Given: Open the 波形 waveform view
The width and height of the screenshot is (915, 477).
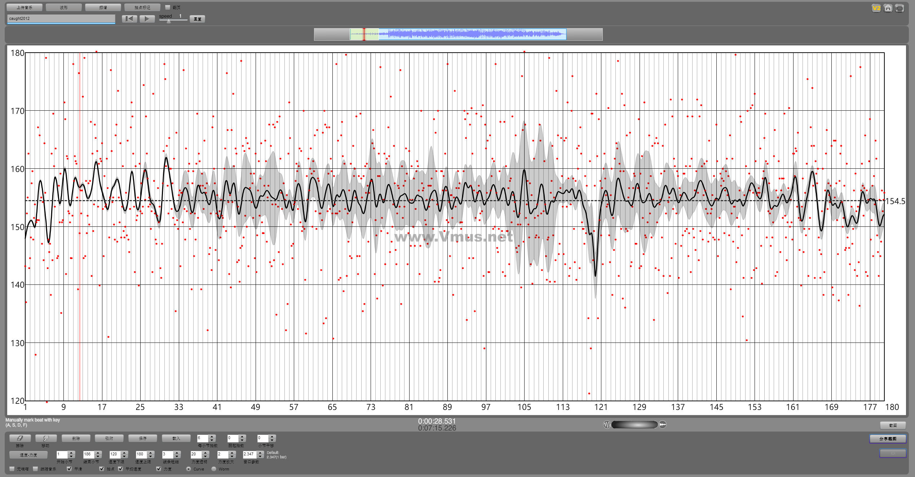Looking at the screenshot, I should [x=64, y=7].
